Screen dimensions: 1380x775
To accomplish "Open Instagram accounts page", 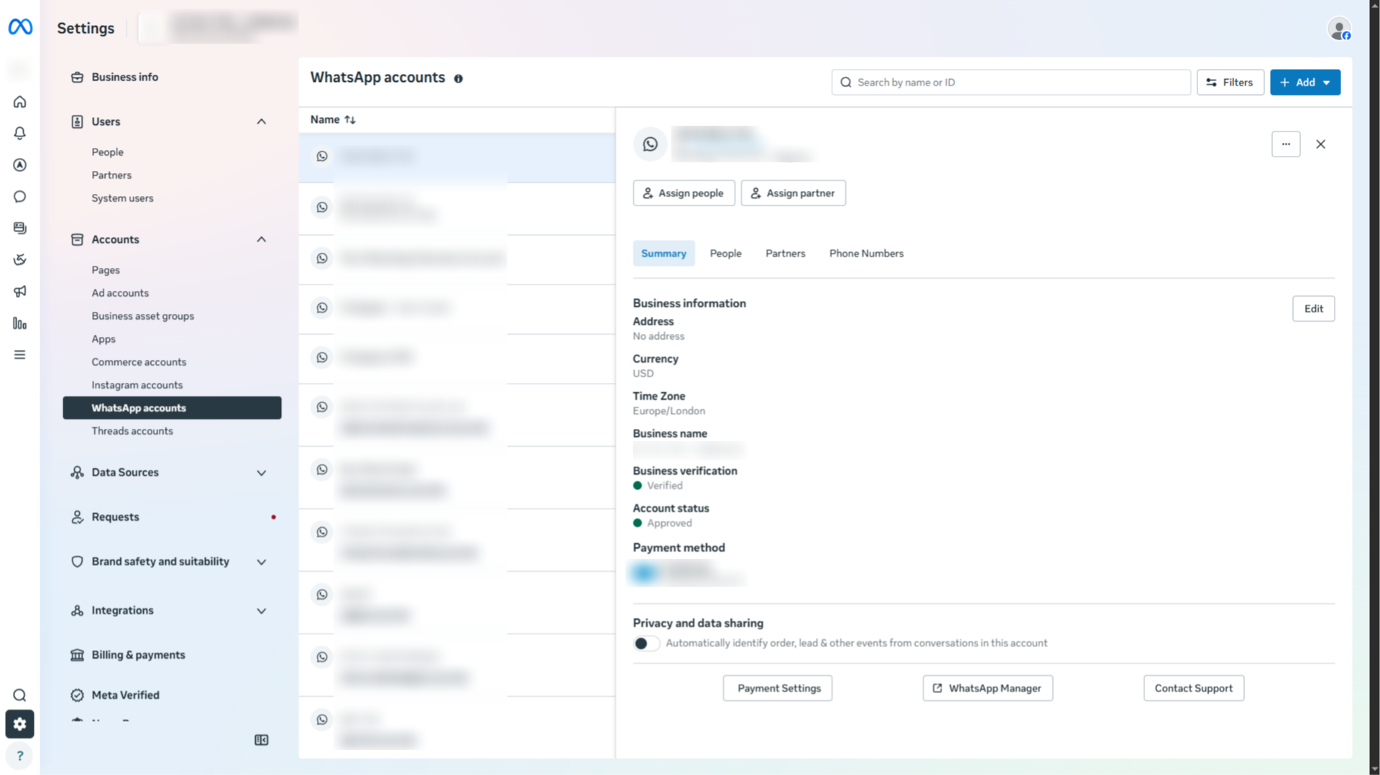I will point(137,385).
